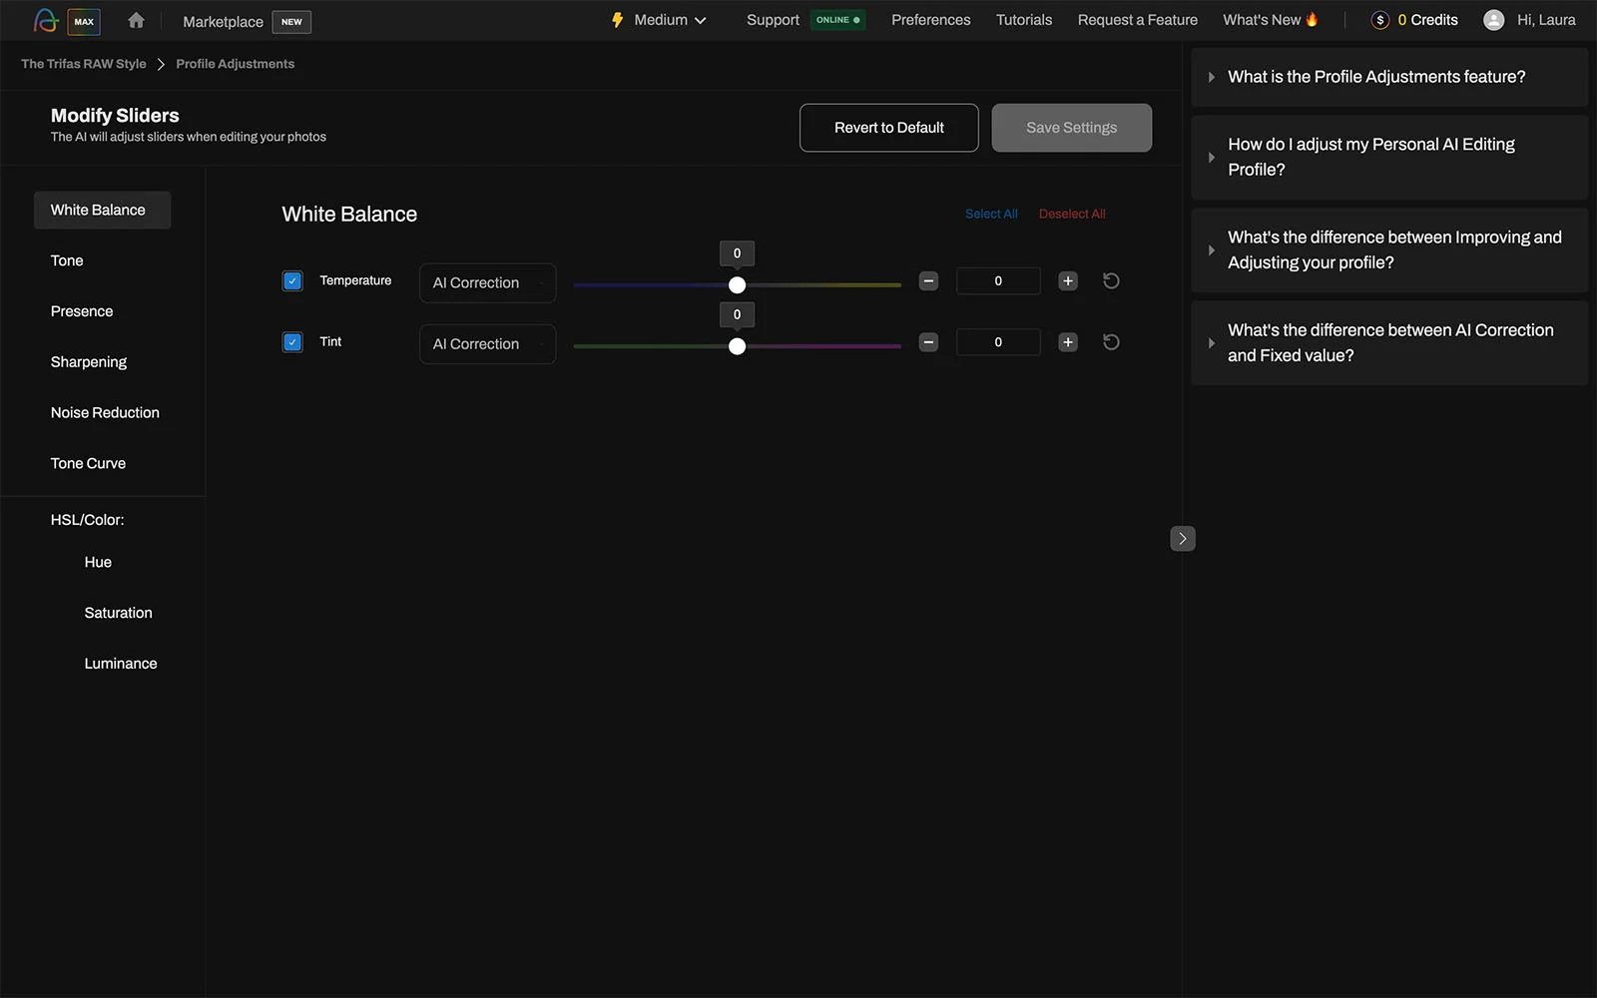Click the Revert to Default button
This screenshot has height=998, width=1597.
tap(889, 128)
